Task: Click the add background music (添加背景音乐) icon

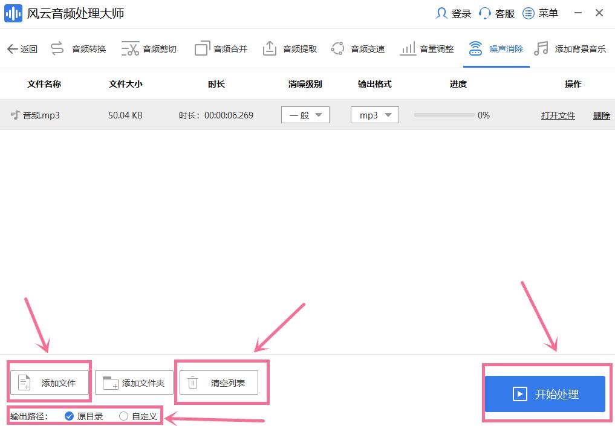Action: (541, 49)
